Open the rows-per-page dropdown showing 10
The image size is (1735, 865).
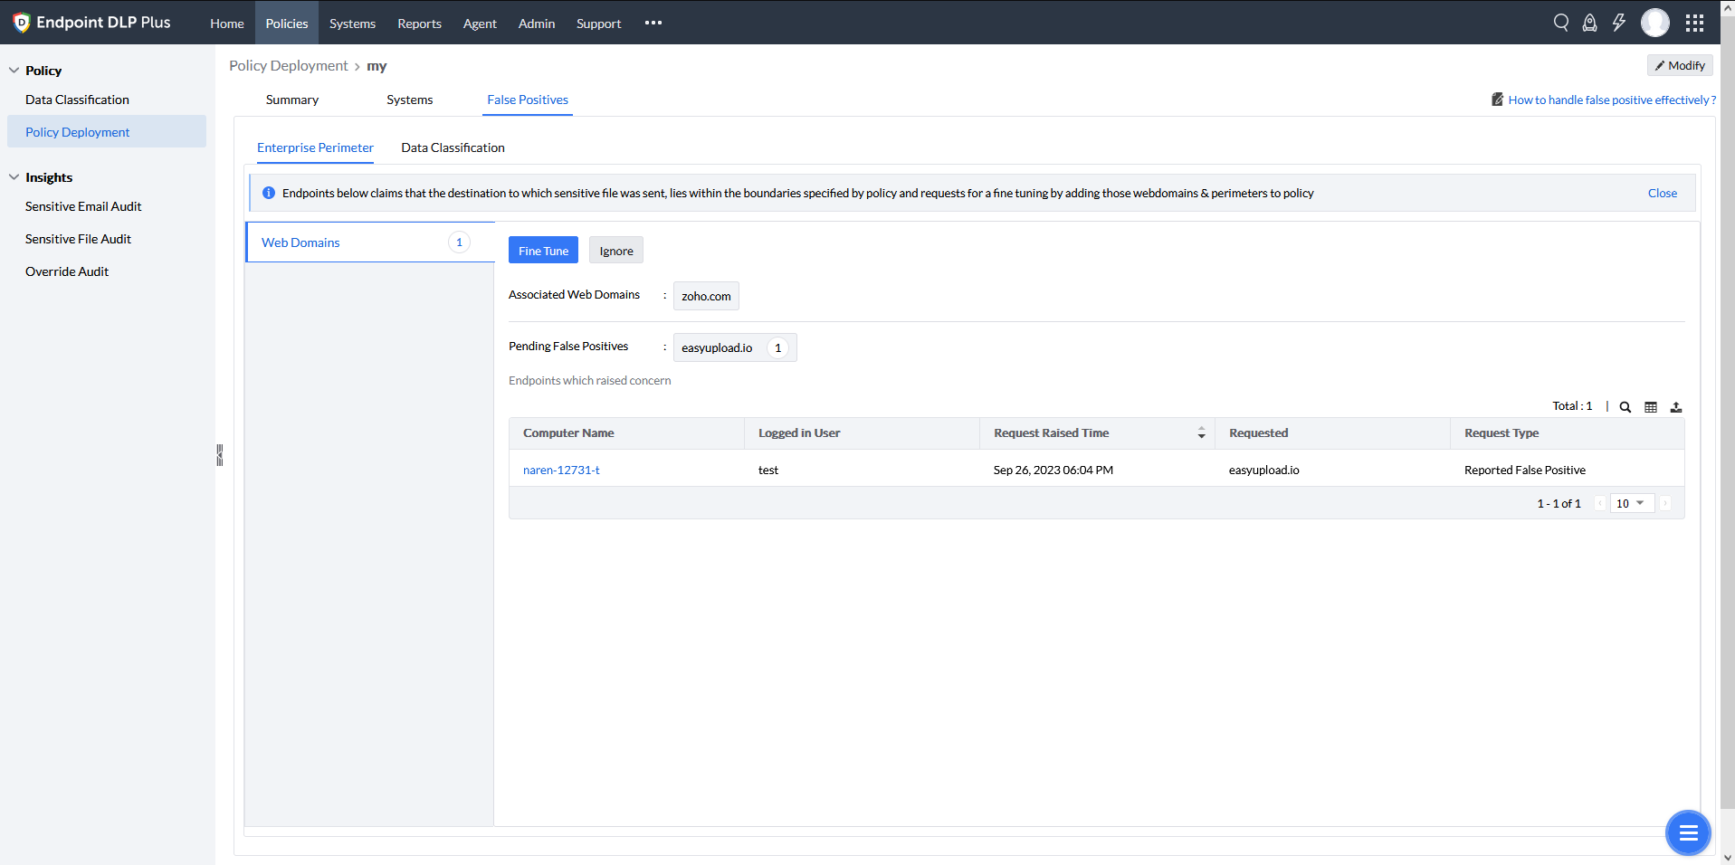coord(1631,503)
